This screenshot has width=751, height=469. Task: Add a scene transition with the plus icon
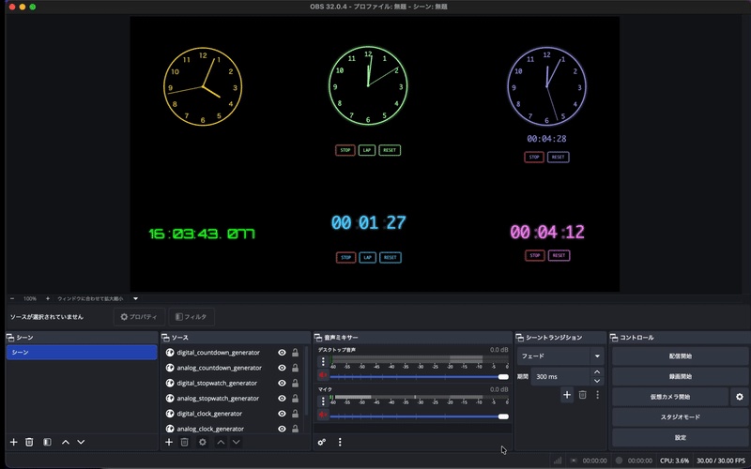[x=567, y=395]
